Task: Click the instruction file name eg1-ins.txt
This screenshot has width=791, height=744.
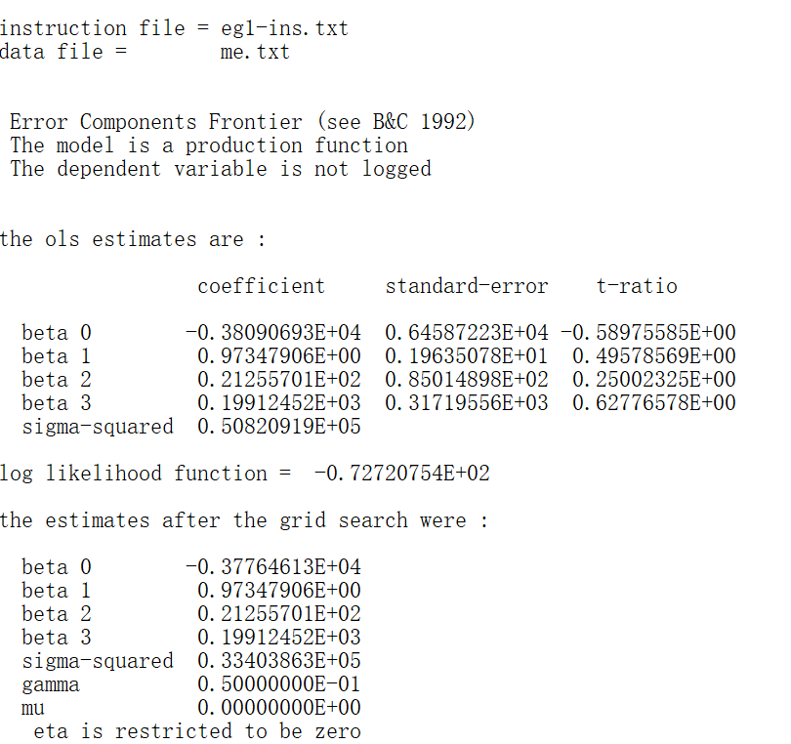Action: pos(284,28)
